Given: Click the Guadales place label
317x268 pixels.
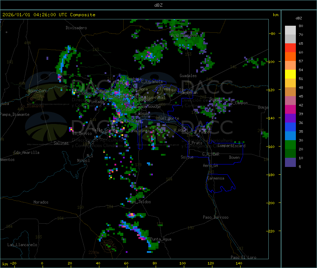Looking at the screenshot, I should (188, 76).
